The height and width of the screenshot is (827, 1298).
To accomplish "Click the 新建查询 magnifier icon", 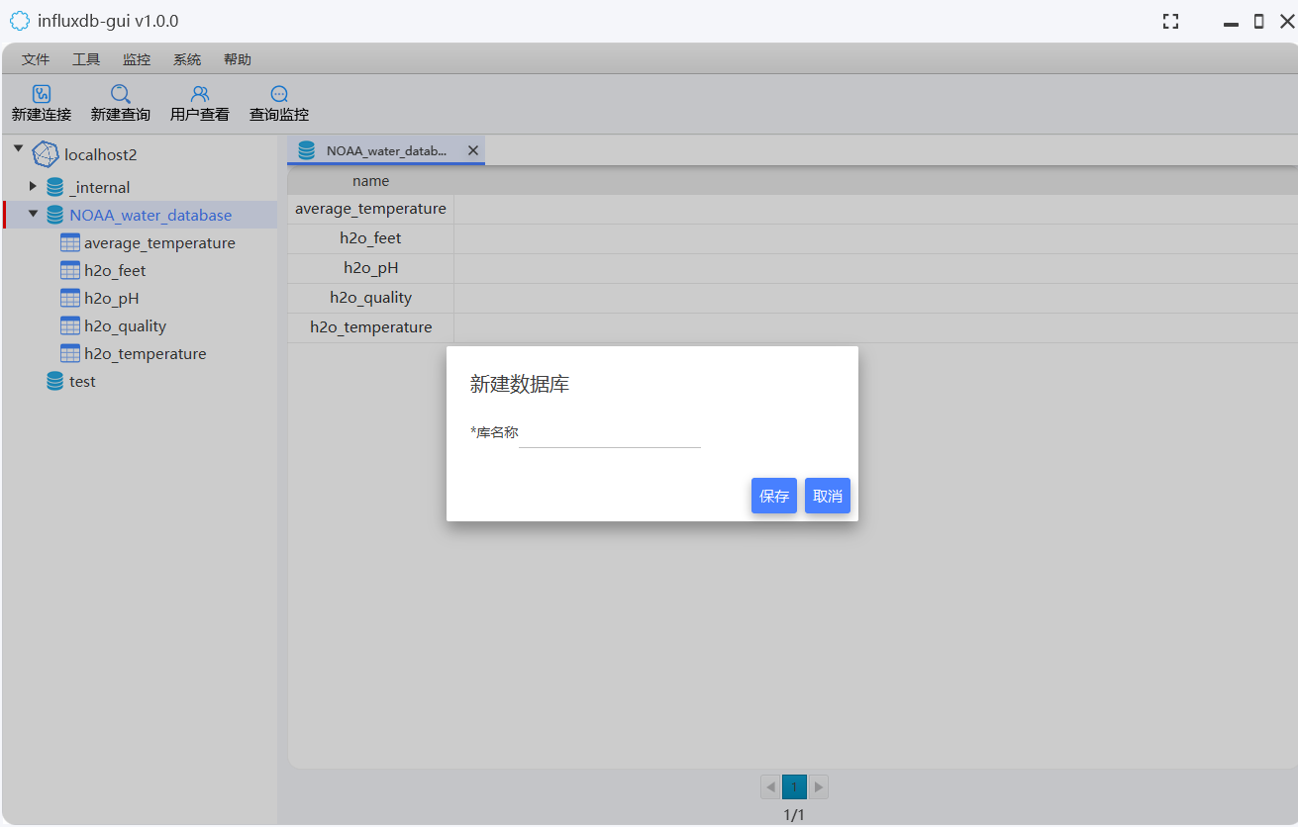I will pyautogui.click(x=120, y=94).
